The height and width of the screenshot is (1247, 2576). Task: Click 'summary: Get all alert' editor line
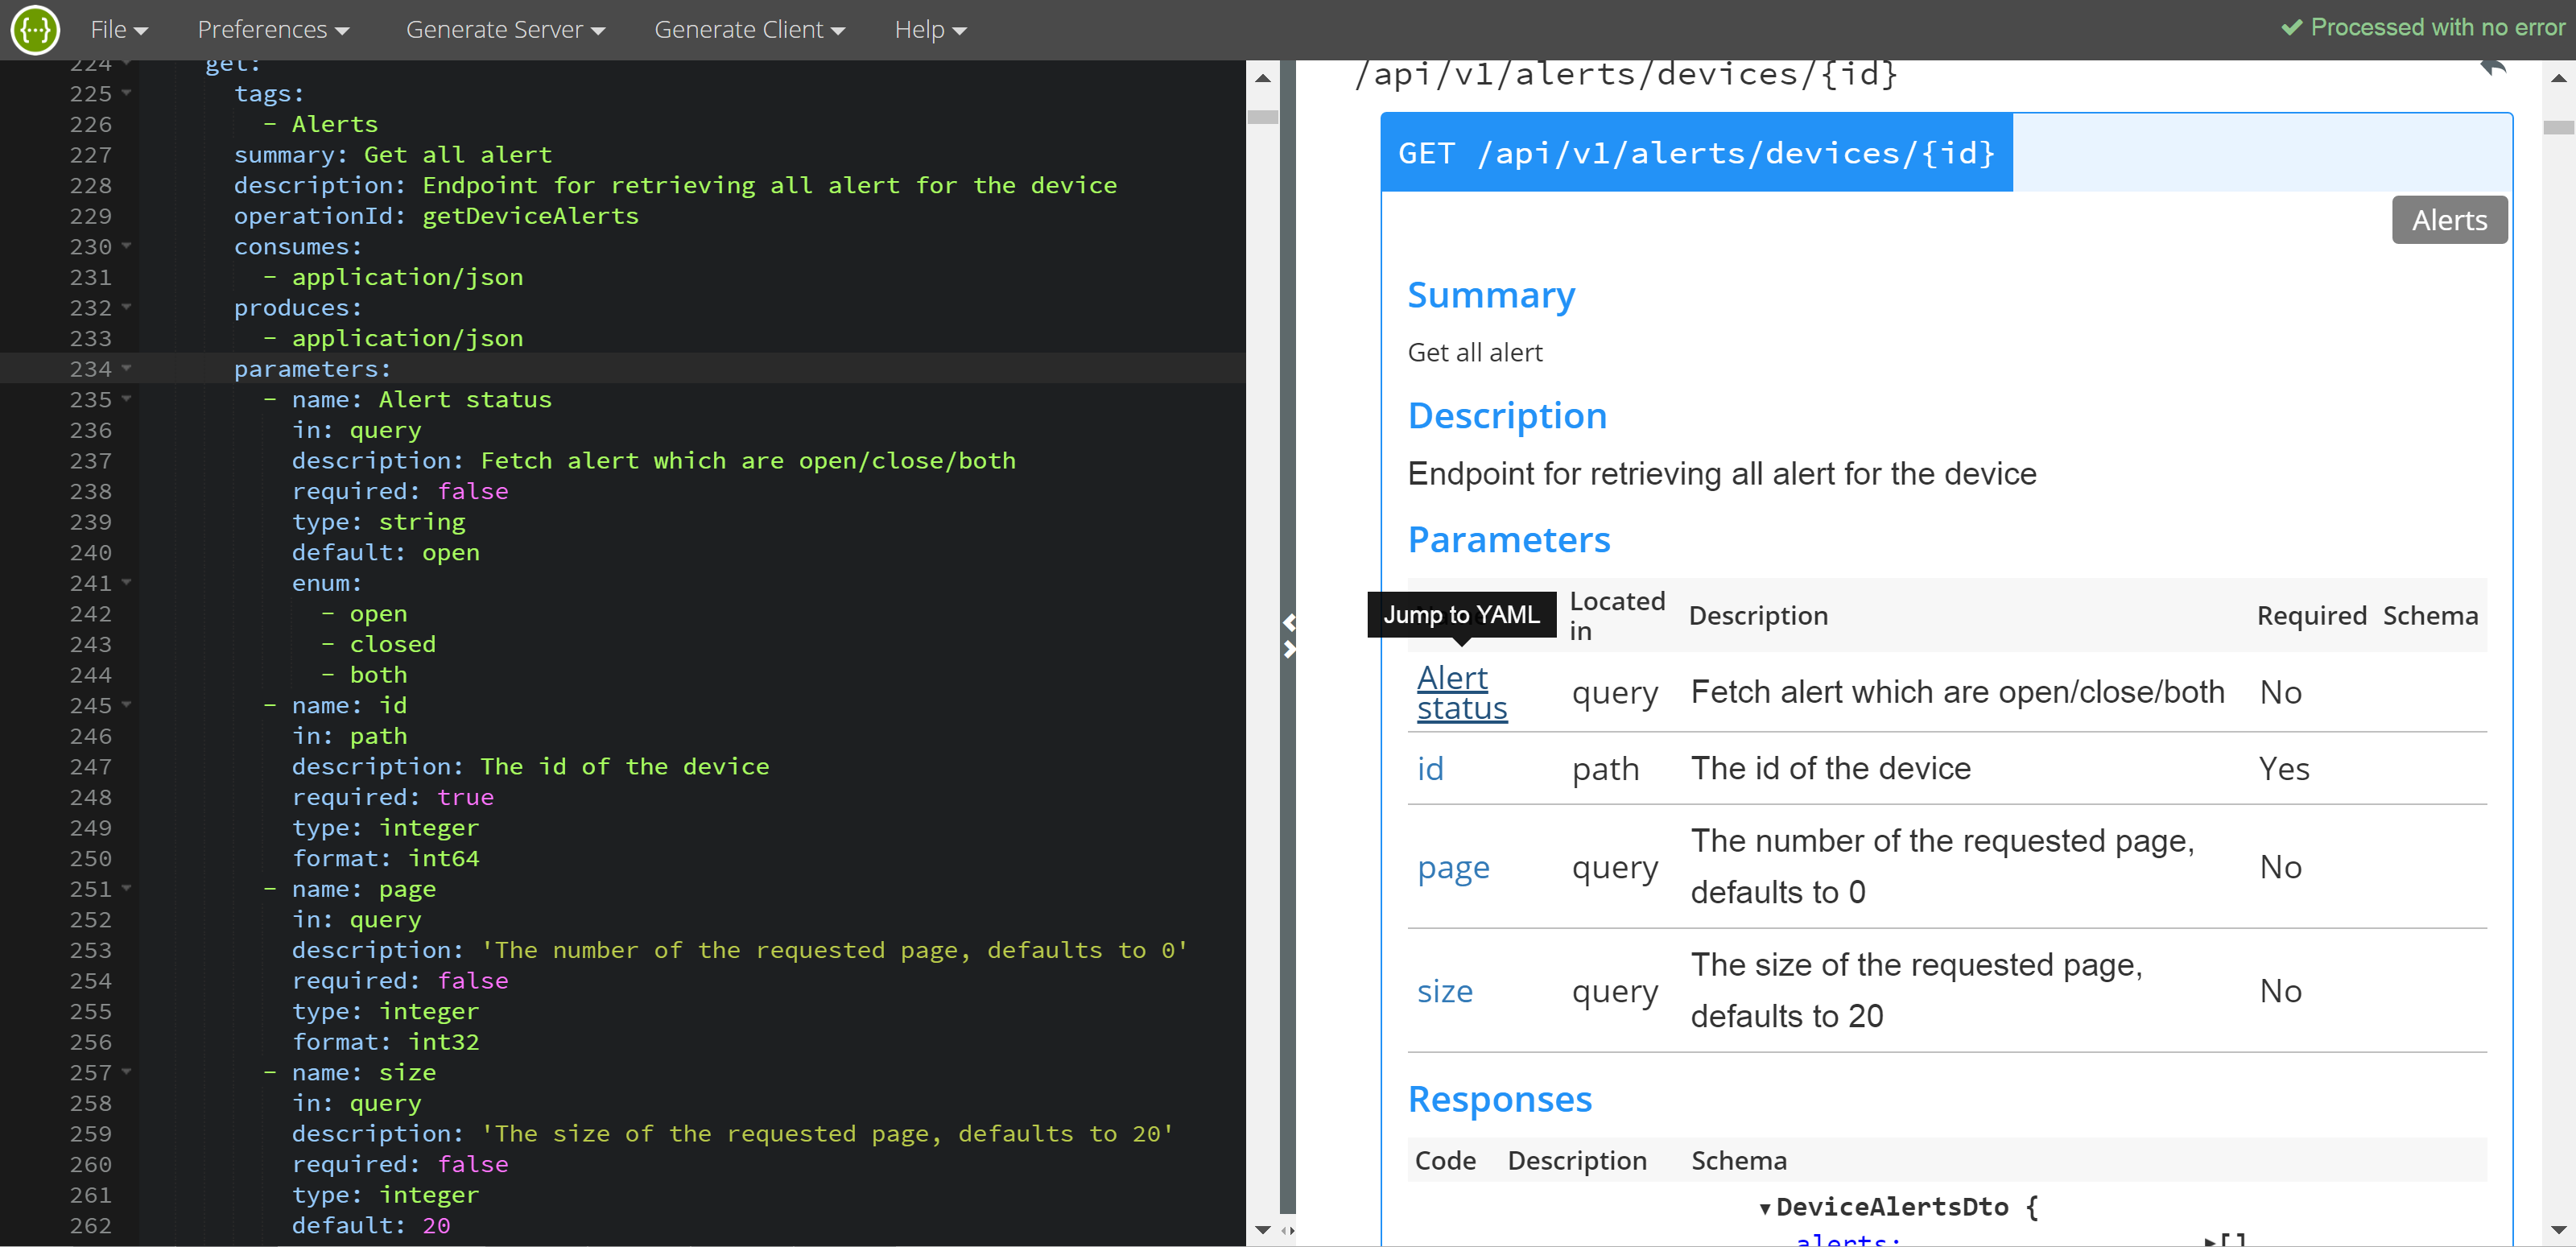(x=392, y=155)
